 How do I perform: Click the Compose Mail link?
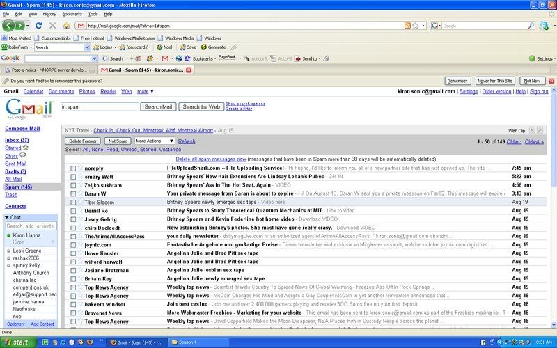tap(22, 129)
